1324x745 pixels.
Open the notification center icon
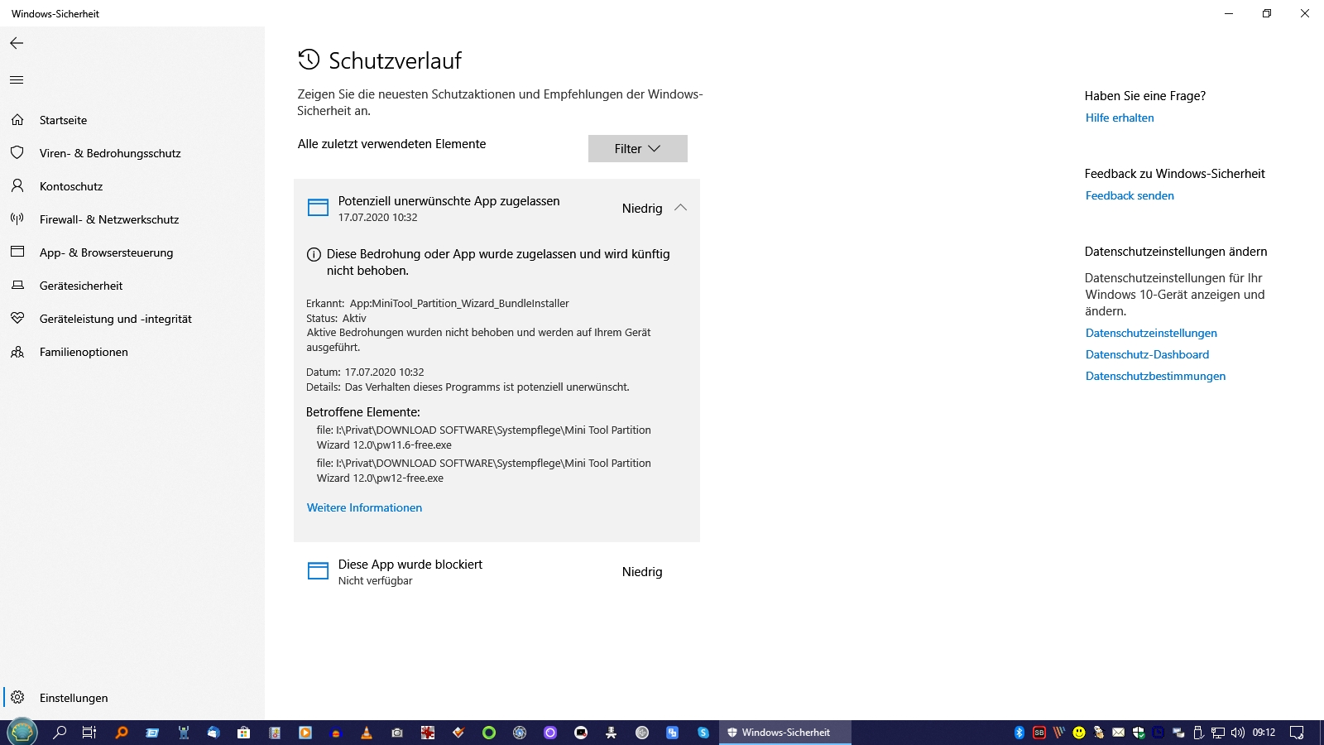click(1297, 733)
